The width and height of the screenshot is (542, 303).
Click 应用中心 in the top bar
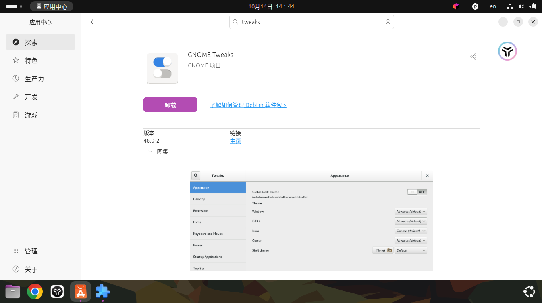coord(52,6)
